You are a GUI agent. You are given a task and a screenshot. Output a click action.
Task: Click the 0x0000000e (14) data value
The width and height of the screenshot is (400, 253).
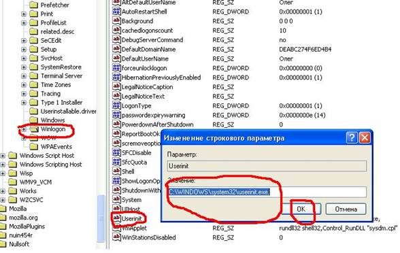pyautogui.click(x=302, y=116)
